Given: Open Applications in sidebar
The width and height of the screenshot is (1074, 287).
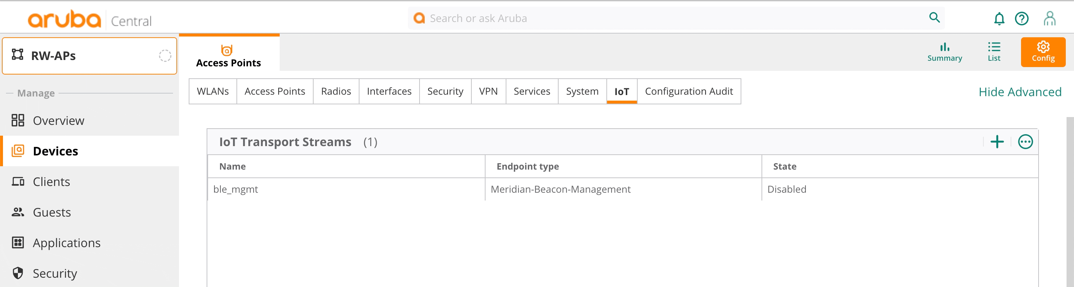Looking at the screenshot, I should point(89,242).
